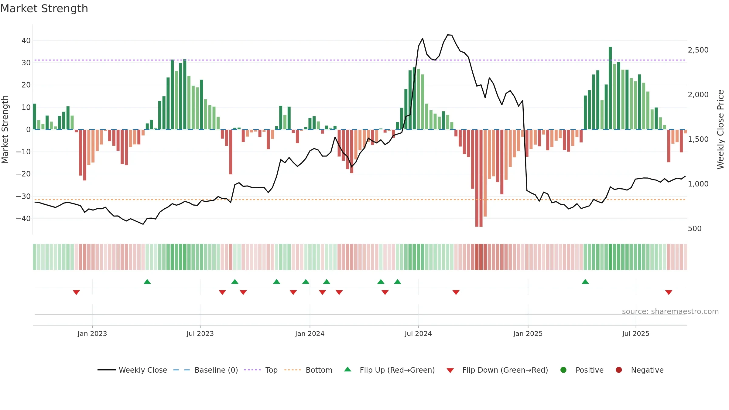Select the Flip Down marker in early August 2023

[222, 292]
